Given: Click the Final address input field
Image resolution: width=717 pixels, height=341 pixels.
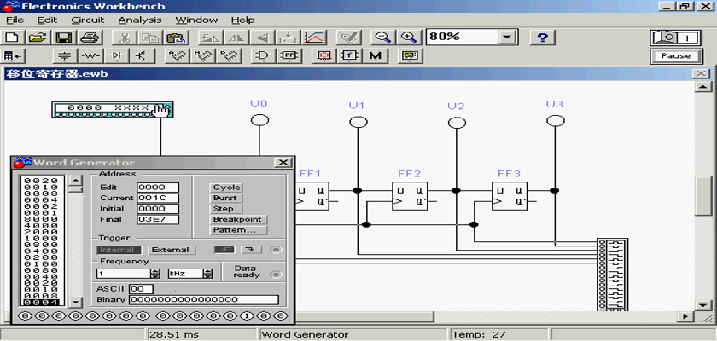Looking at the screenshot, I should coord(157,219).
